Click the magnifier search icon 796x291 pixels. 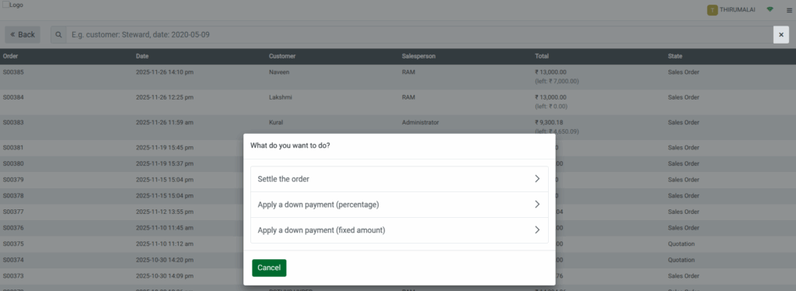point(59,34)
